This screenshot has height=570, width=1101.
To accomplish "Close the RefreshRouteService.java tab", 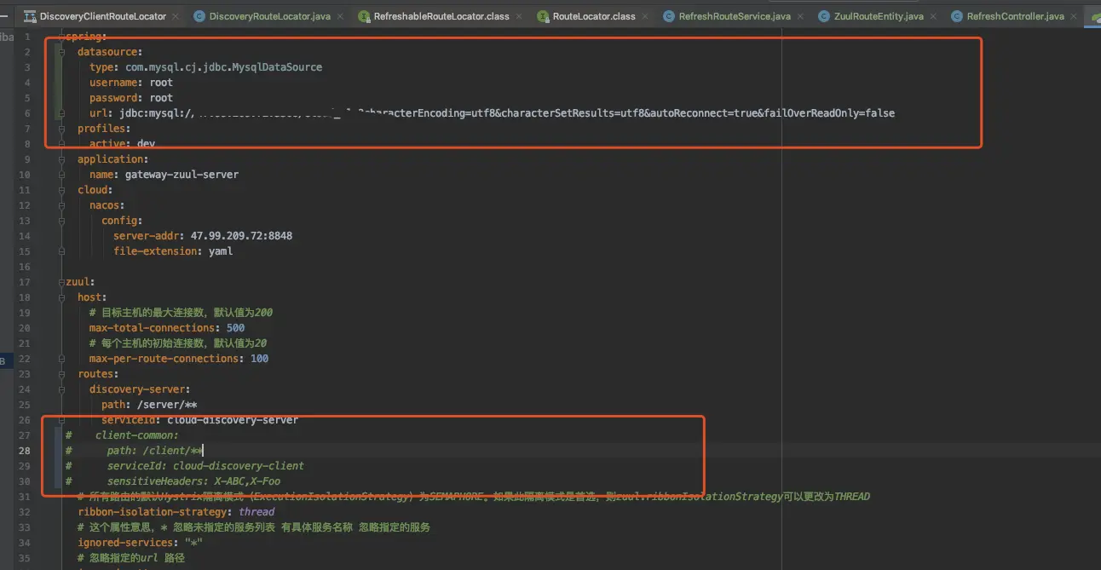I will (800, 16).
